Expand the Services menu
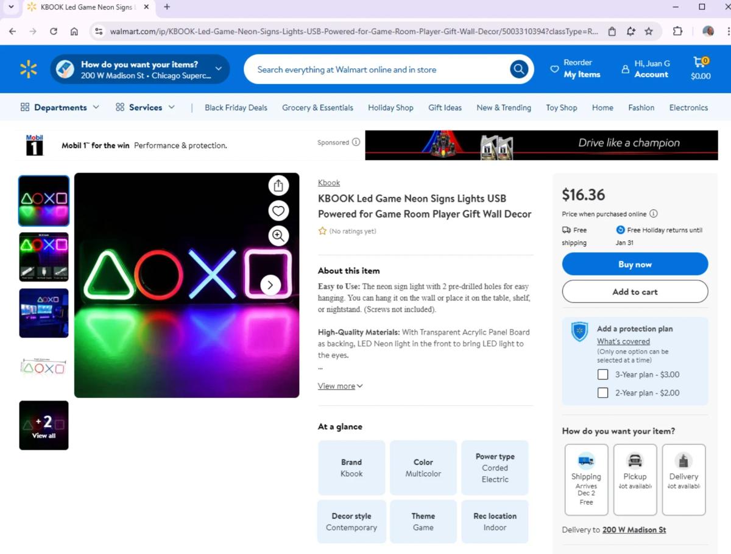Viewport: 731px width, 554px height. click(146, 107)
